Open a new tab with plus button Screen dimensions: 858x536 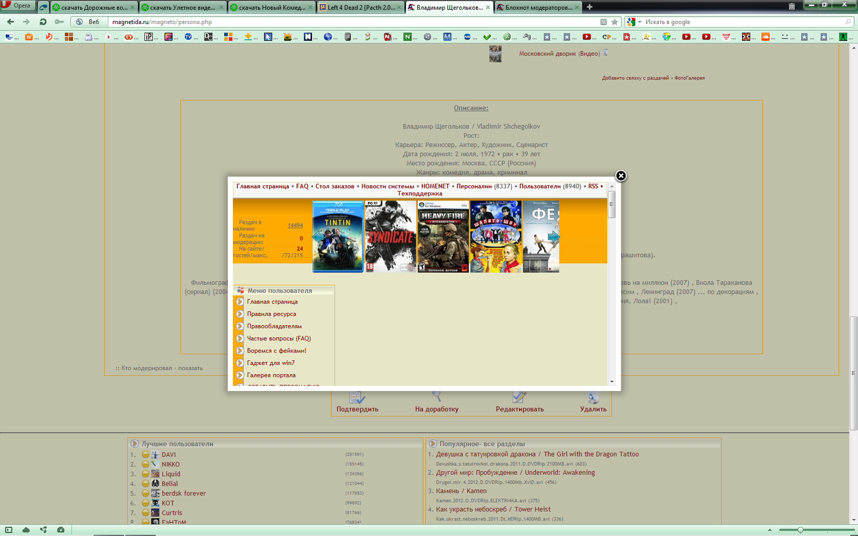590,7
